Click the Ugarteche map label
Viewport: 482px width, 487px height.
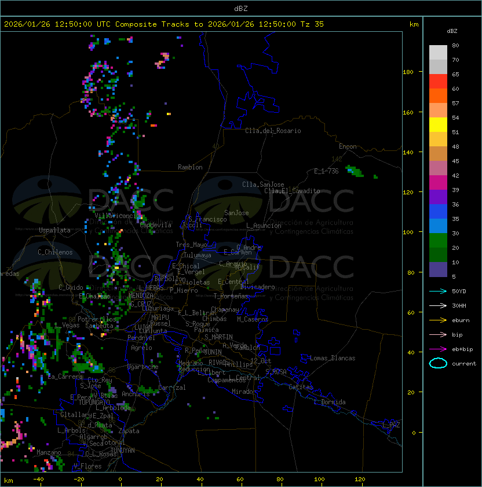coord(143,367)
